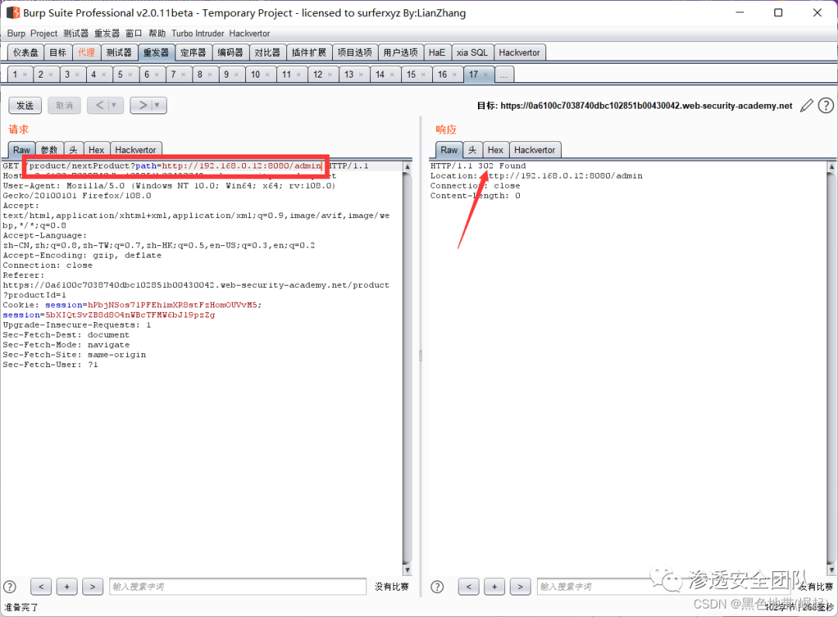Image resolution: width=838 pixels, height=617 pixels.
Task: Click the response panel search help icon
Action: click(437, 587)
